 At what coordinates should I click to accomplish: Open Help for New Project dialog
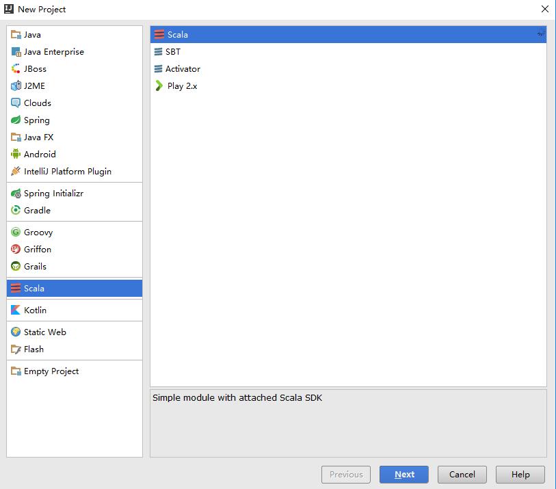tap(520, 475)
